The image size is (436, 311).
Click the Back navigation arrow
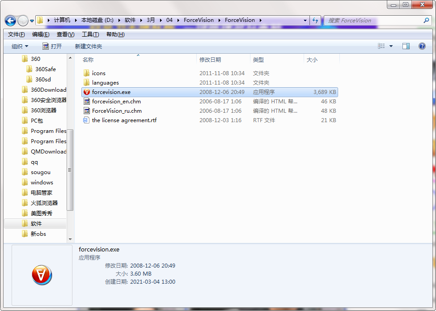(x=11, y=21)
